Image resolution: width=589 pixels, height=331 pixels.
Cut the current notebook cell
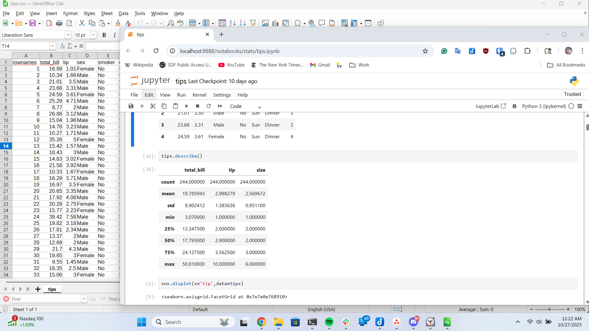[153, 106]
